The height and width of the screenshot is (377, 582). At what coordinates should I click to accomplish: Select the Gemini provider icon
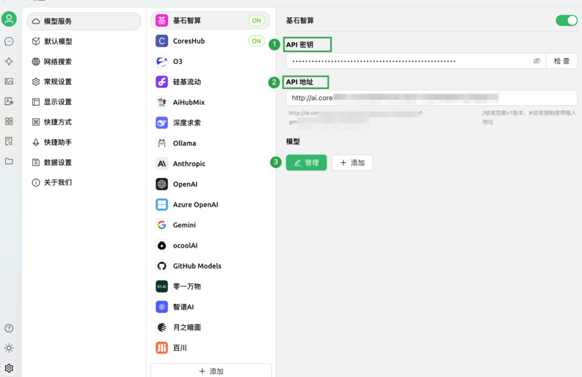click(x=162, y=225)
